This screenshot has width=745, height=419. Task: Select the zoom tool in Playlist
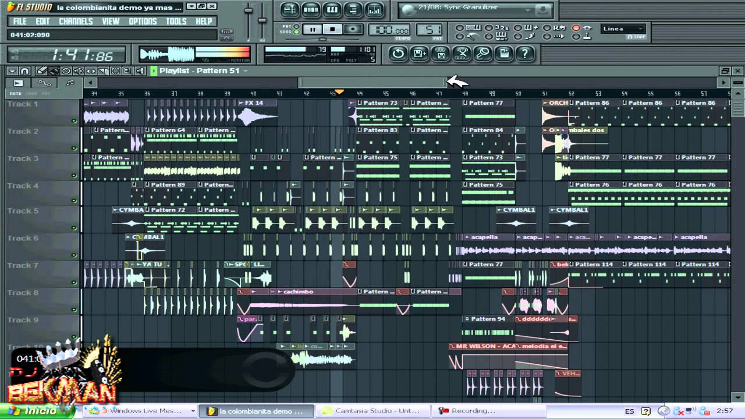tap(127, 71)
